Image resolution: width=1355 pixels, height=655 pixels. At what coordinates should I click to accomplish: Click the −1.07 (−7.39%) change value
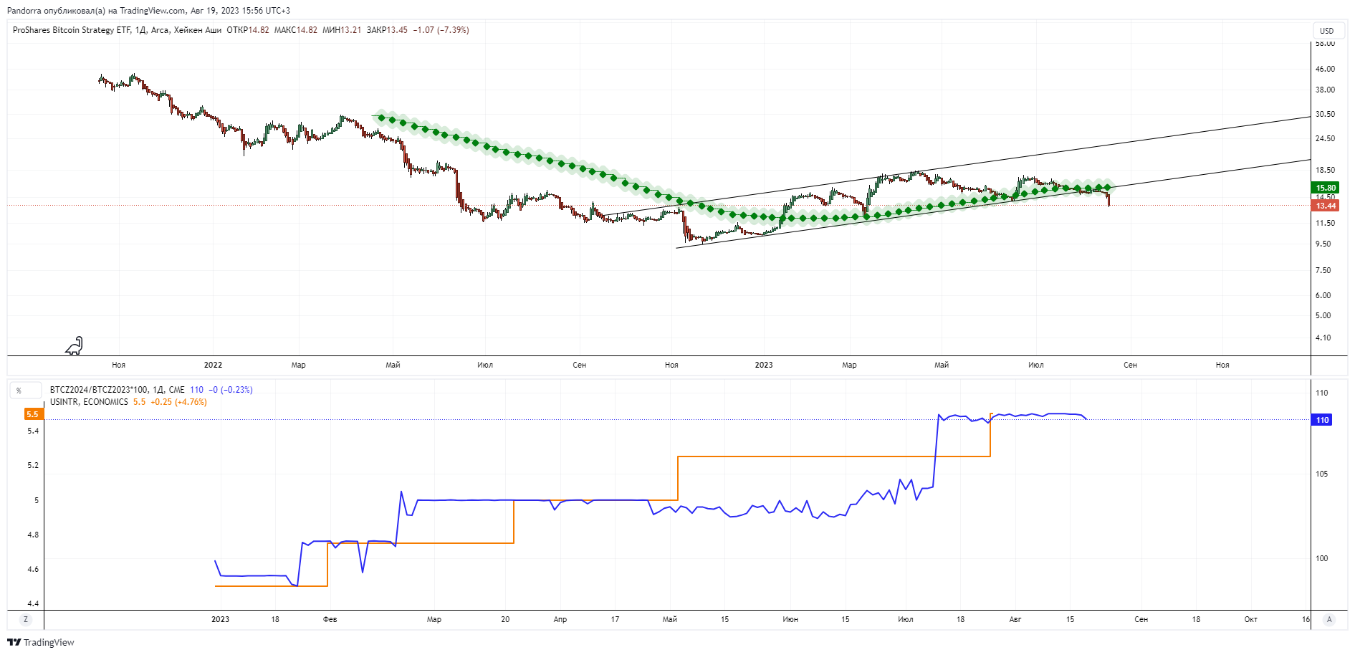[441, 30]
